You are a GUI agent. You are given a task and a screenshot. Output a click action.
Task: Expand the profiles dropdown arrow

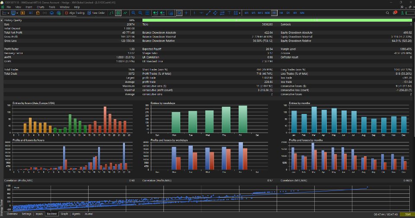17,13
